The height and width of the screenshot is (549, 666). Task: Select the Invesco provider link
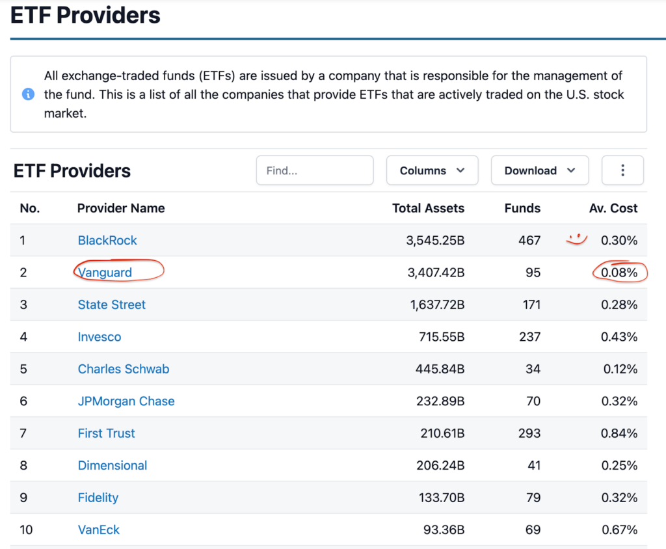(100, 337)
